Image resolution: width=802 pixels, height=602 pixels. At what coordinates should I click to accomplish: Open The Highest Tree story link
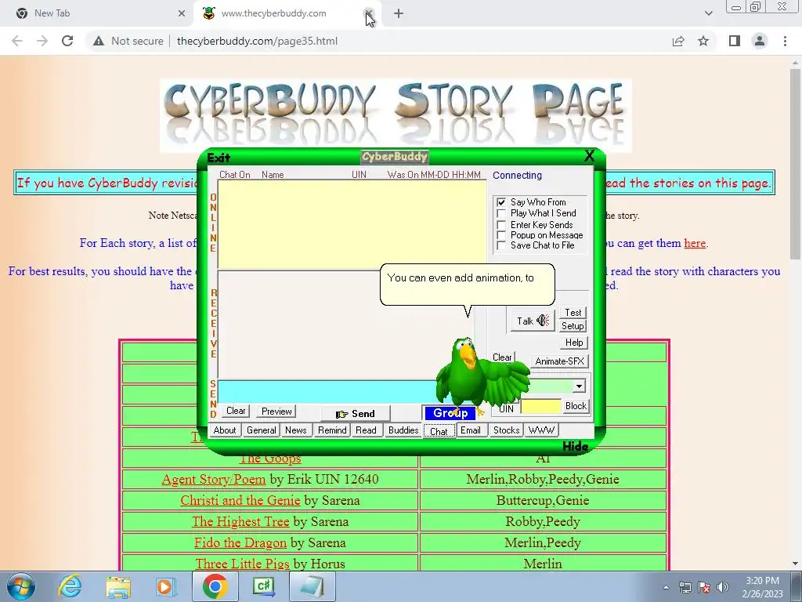[x=240, y=521]
